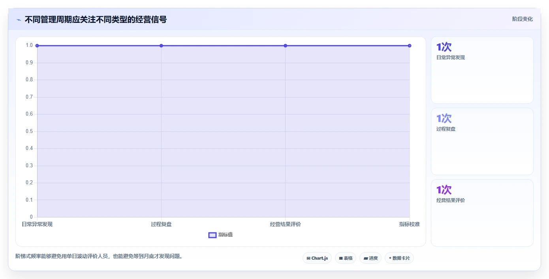Click the chart title 不同管理周期应关注不同类型的经营信号
The width and height of the screenshot is (549, 279).
[96, 20]
